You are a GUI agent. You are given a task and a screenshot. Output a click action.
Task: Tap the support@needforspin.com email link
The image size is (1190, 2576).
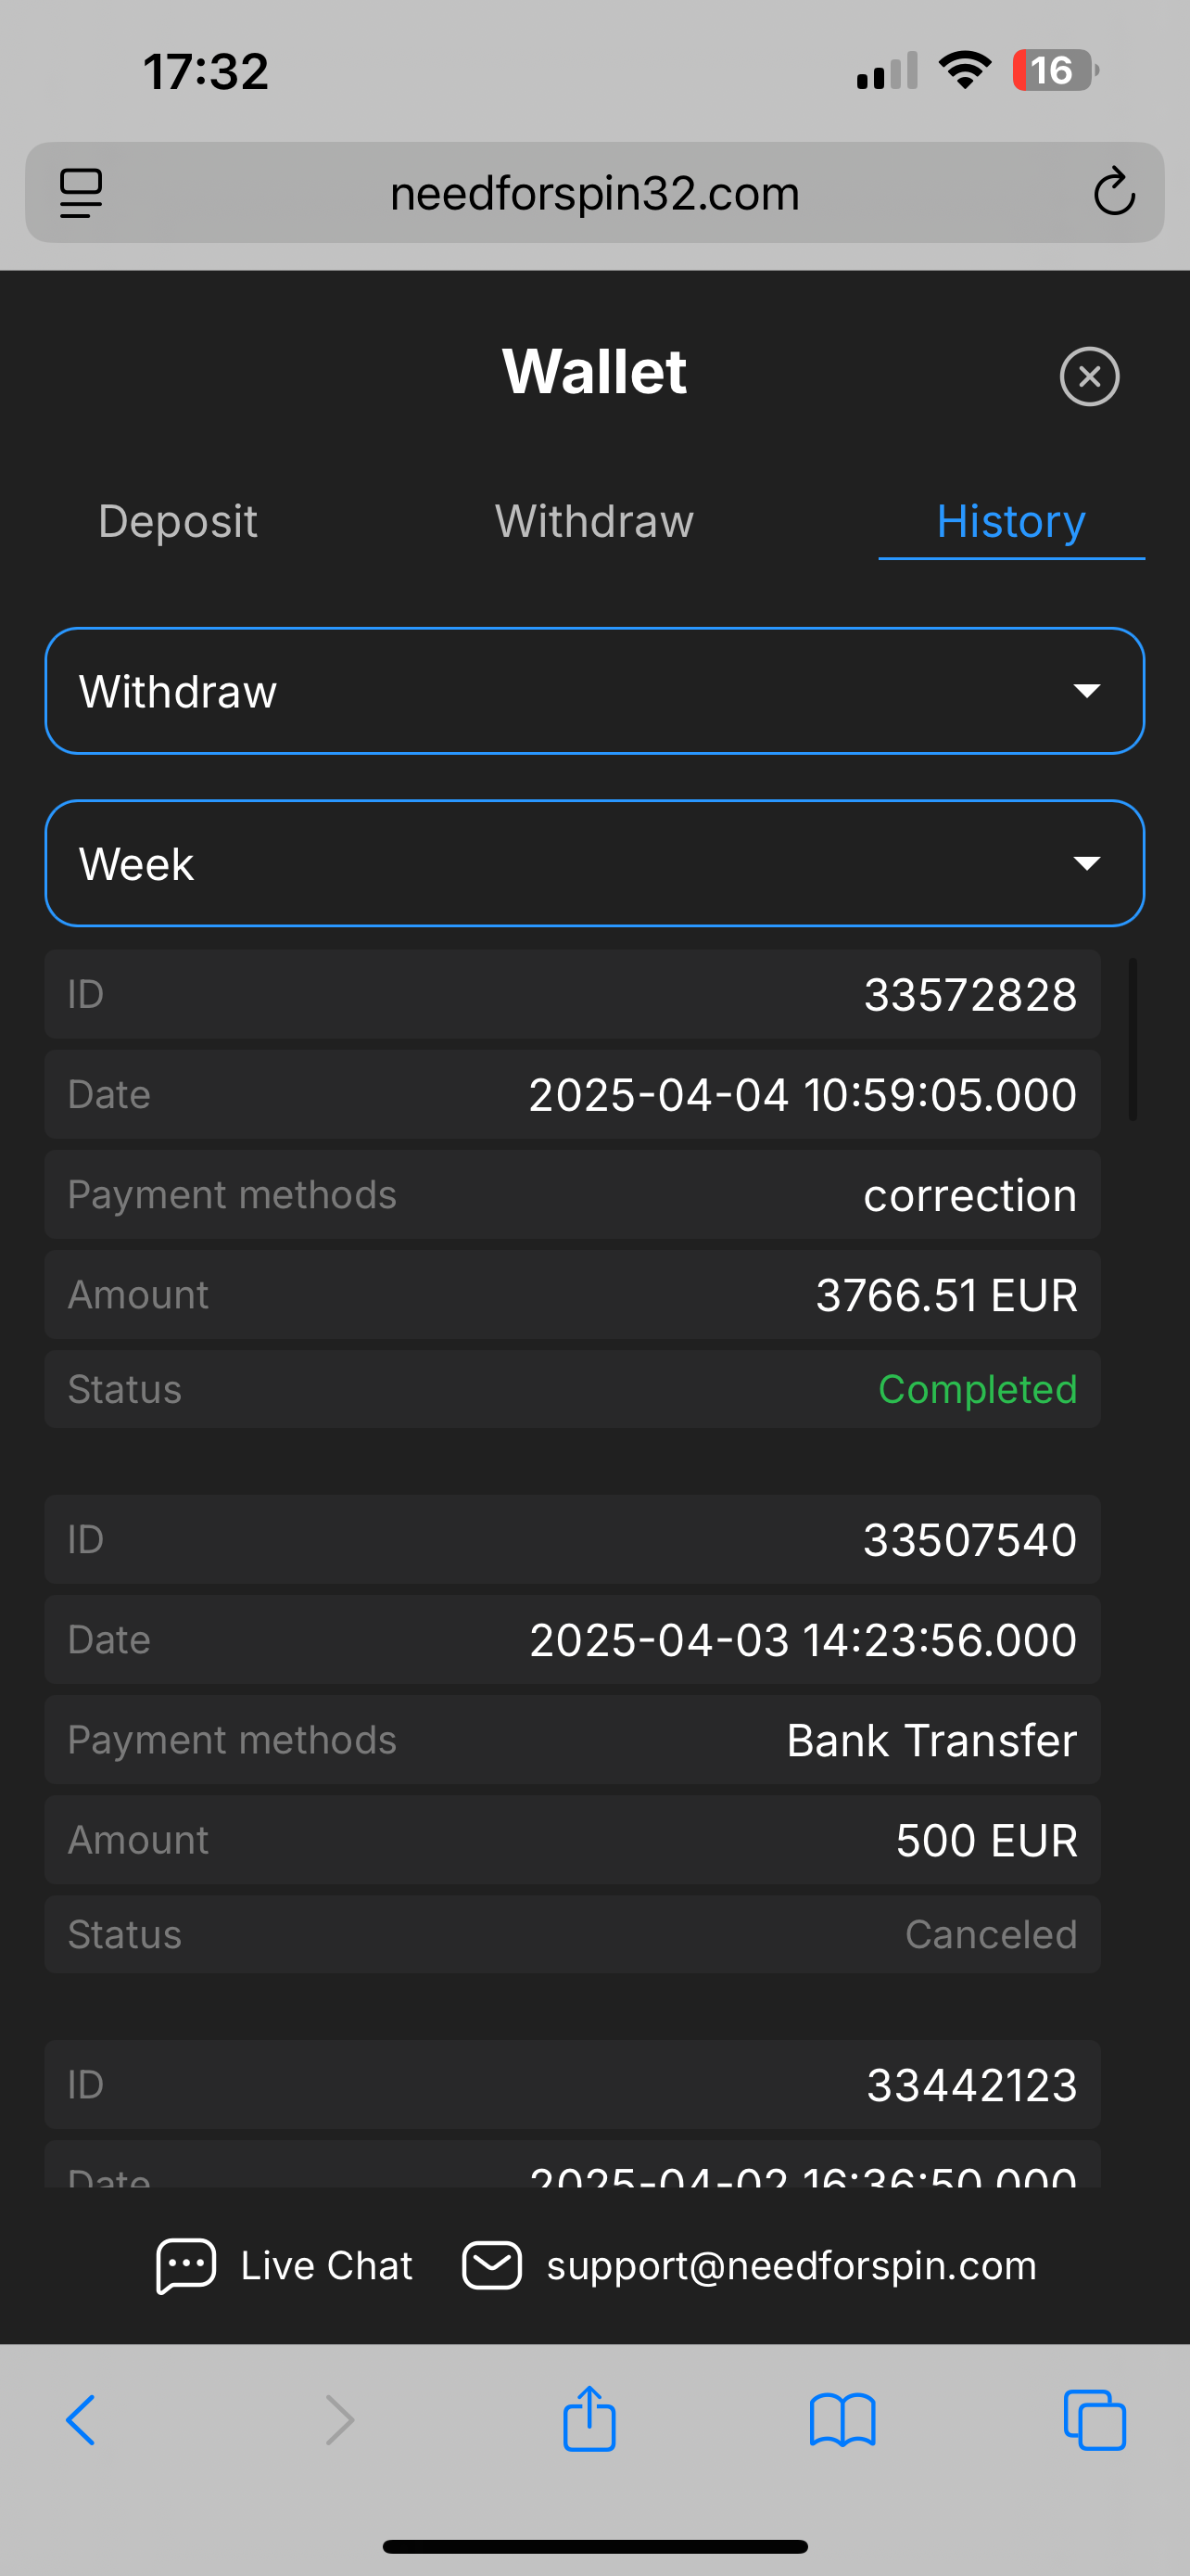(x=791, y=2265)
